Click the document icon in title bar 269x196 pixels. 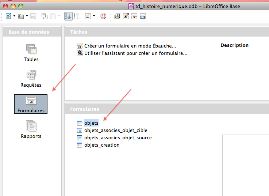coord(131,6)
